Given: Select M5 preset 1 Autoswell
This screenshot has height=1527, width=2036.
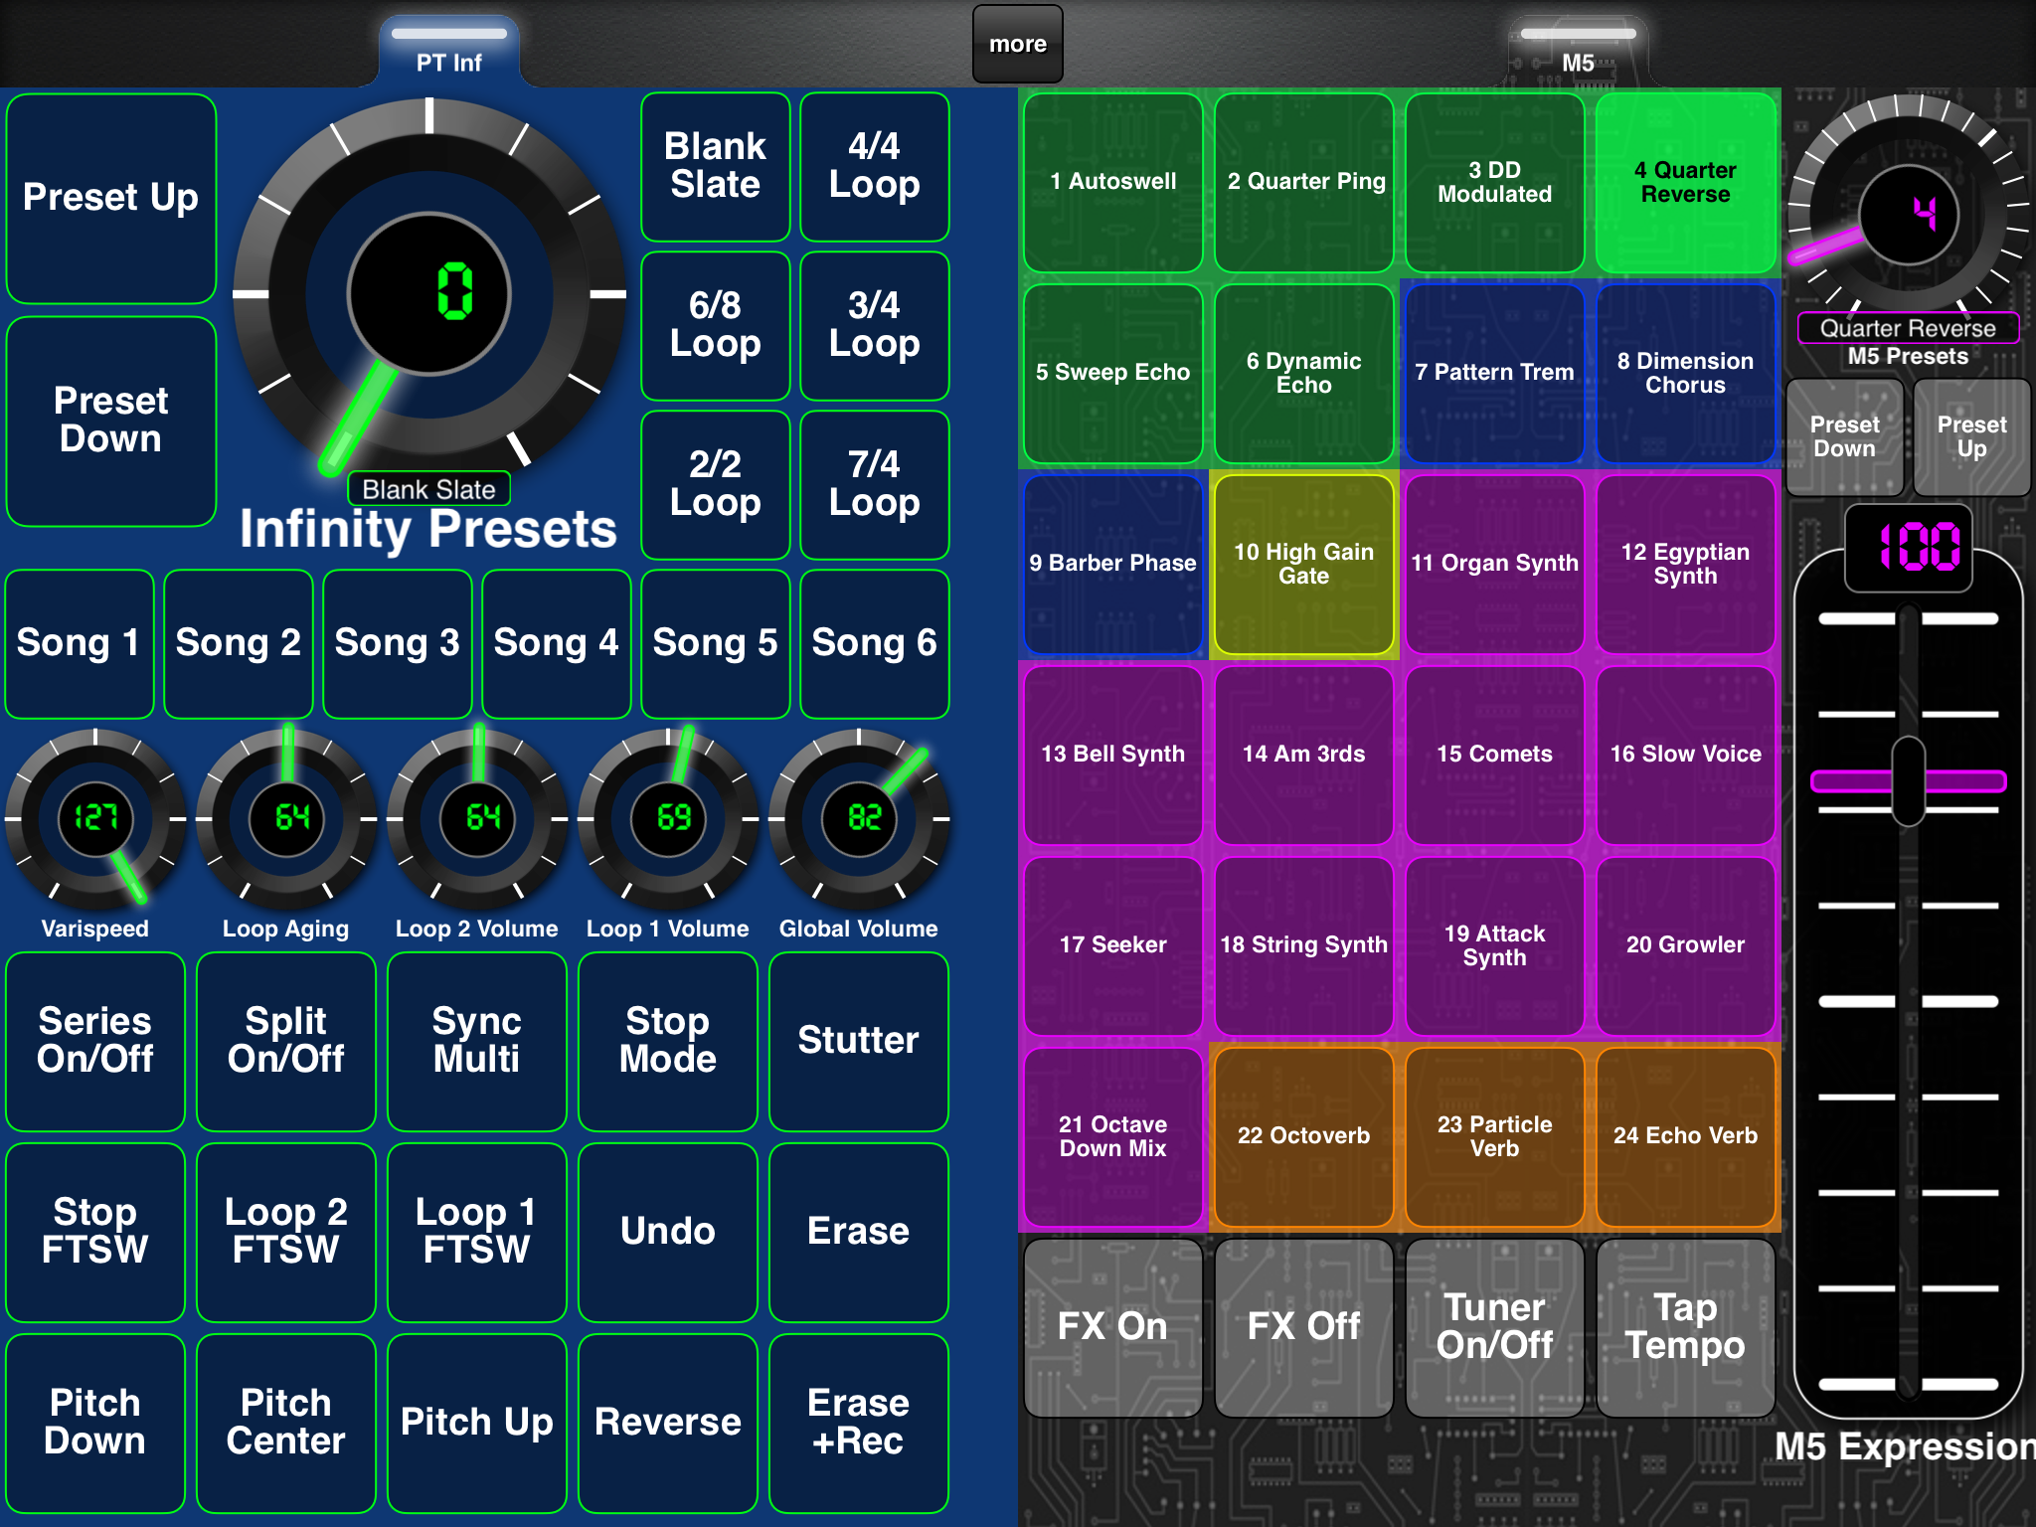Looking at the screenshot, I should (1113, 182).
